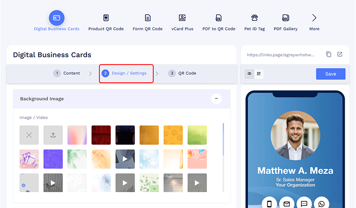Select the dark theater stage background
This screenshot has width=356, height=208.
(125, 135)
